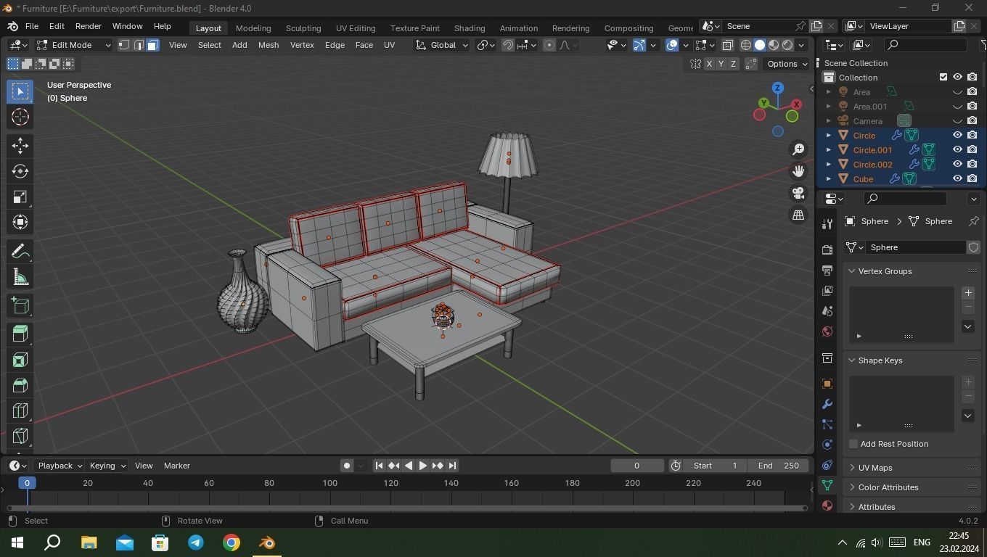
Task: Play the animation forward
Action: click(423, 466)
